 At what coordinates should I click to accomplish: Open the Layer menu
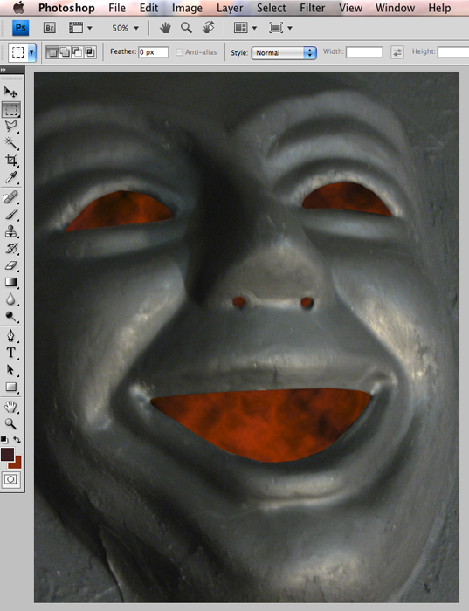[x=230, y=8]
